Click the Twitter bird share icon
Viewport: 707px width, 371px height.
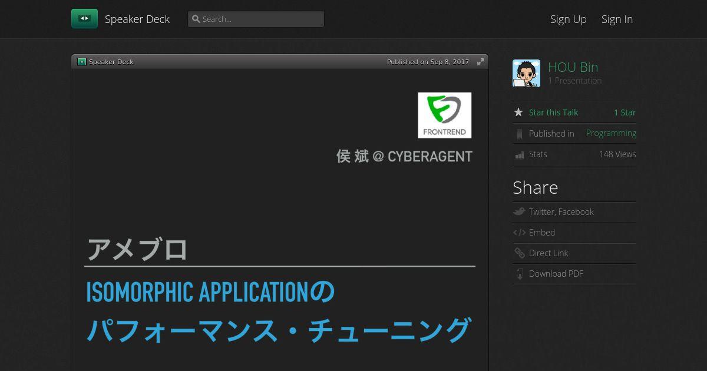[519, 211]
